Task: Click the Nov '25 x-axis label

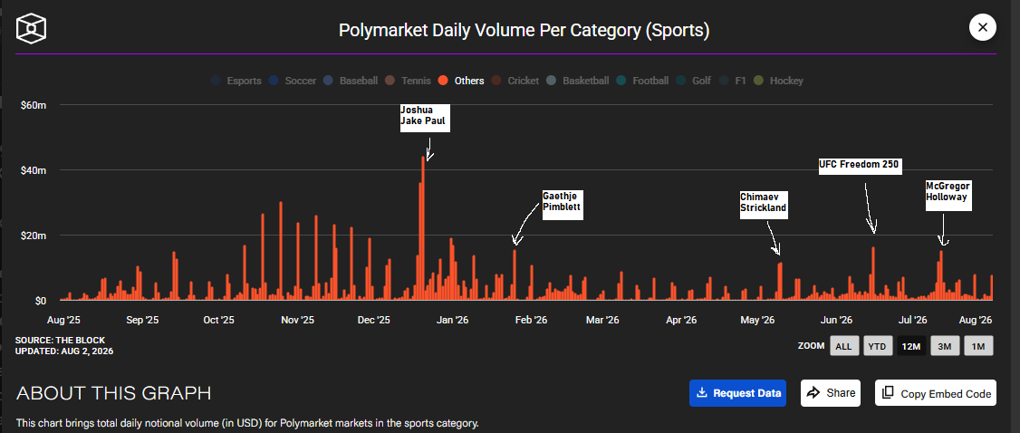Action: tap(297, 320)
